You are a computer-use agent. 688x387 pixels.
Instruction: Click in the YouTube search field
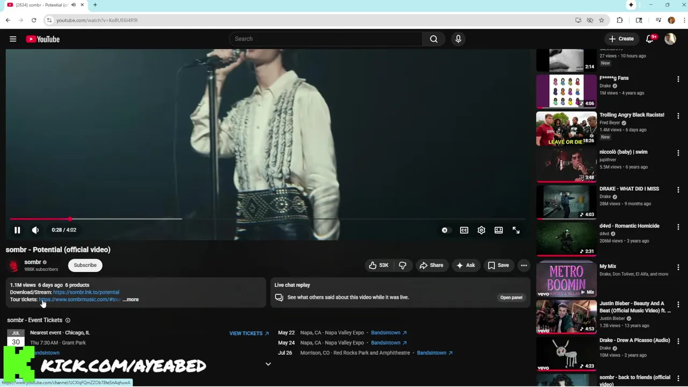325,39
